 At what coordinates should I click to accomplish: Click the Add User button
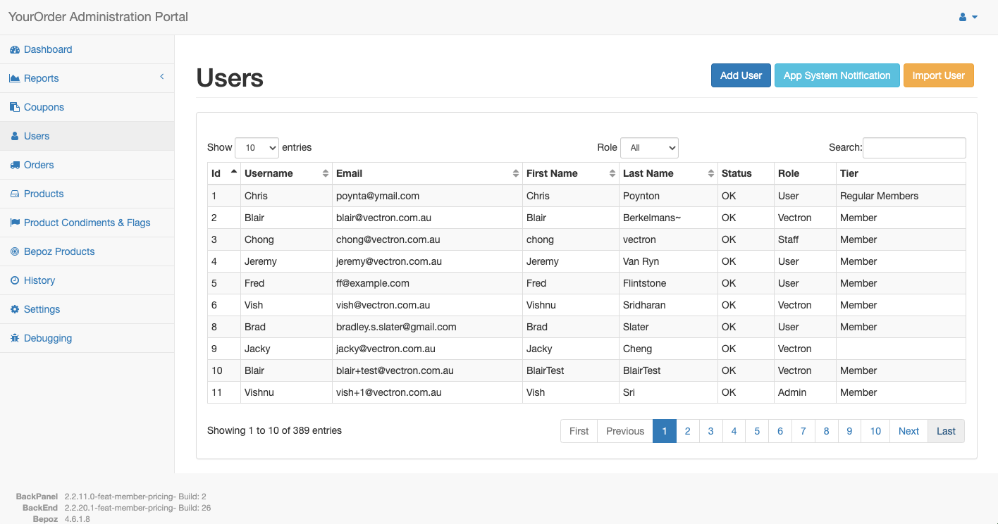[x=741, y=75]
